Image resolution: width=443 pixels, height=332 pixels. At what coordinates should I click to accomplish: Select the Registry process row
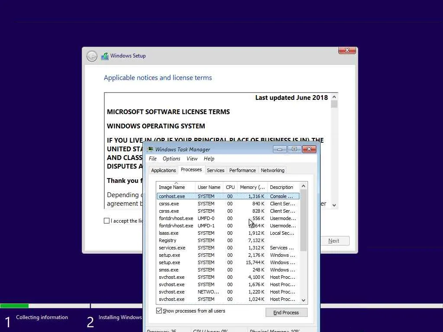[228, 240]
